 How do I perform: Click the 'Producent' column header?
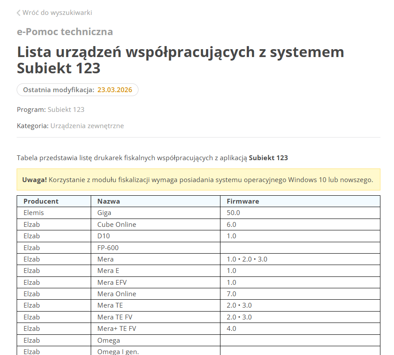[x=54, y=201]
